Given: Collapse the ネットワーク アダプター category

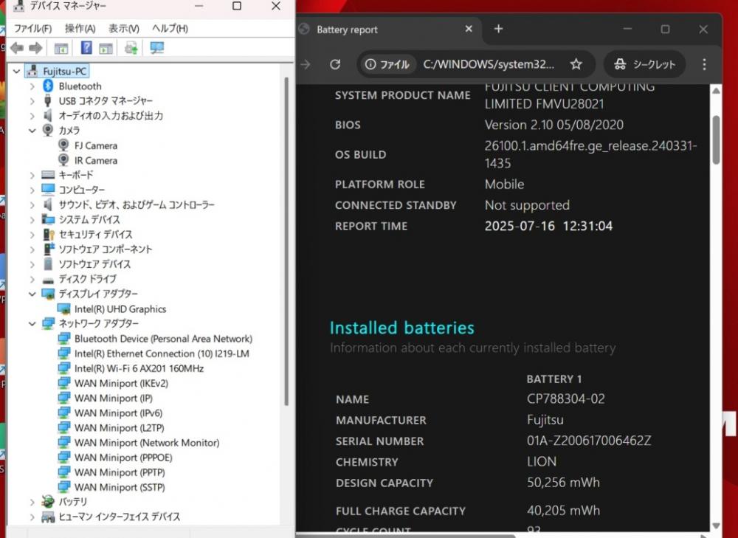Looking at the screenshot, I should click(32, 323).
